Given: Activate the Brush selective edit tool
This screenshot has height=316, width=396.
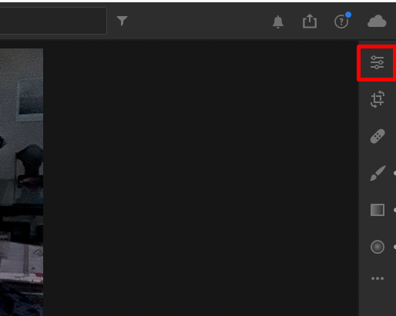Looking at the screenshot, I should (378, 173).
